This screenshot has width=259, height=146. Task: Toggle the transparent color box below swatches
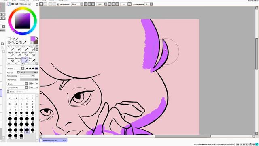pos(32,43)
